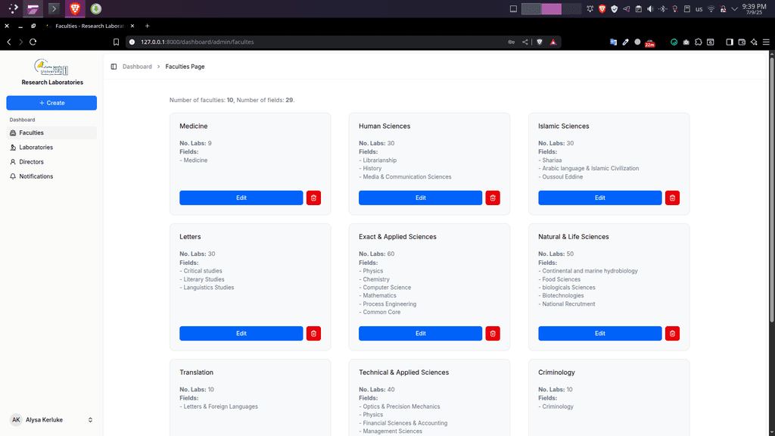Open Brave browser from the taskbar

(75, 9)
